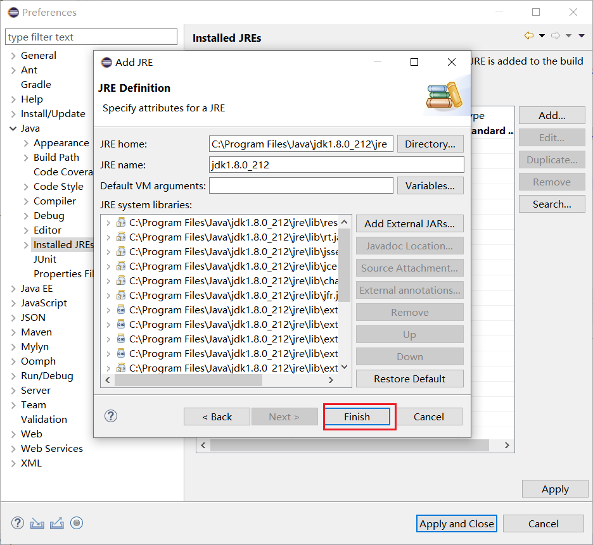Screen dimensions: 593x545
Task: Click Installed JREs table scroll right arrow
Action: point(507,445)
